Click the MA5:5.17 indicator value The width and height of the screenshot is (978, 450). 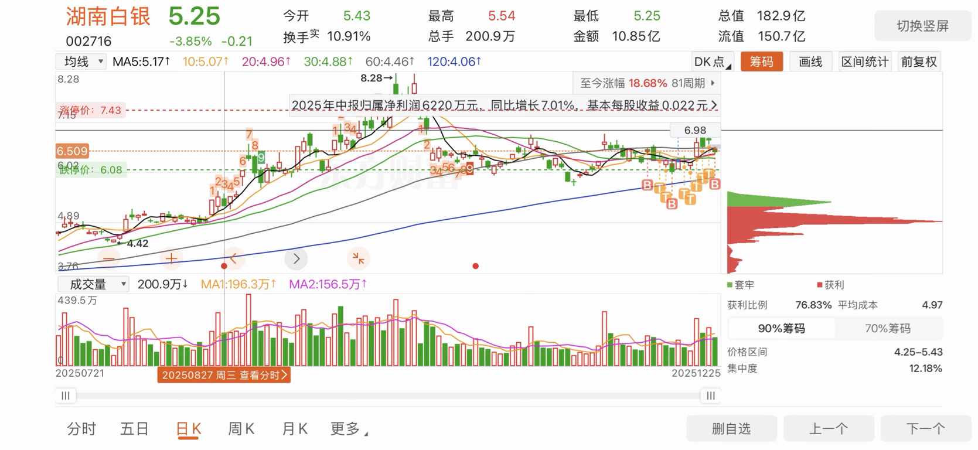click(x=141, y=62)
